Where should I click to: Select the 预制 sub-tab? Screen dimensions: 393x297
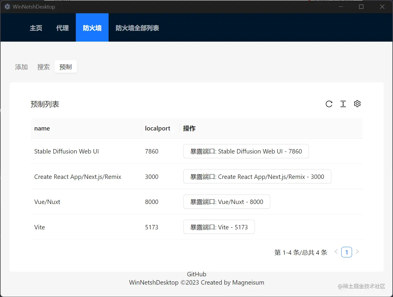65,67
